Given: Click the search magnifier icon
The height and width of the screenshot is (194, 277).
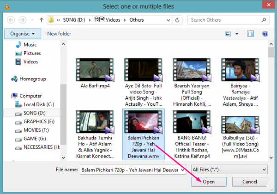Looking at the screenshot, I should click(x=265, y=20).
